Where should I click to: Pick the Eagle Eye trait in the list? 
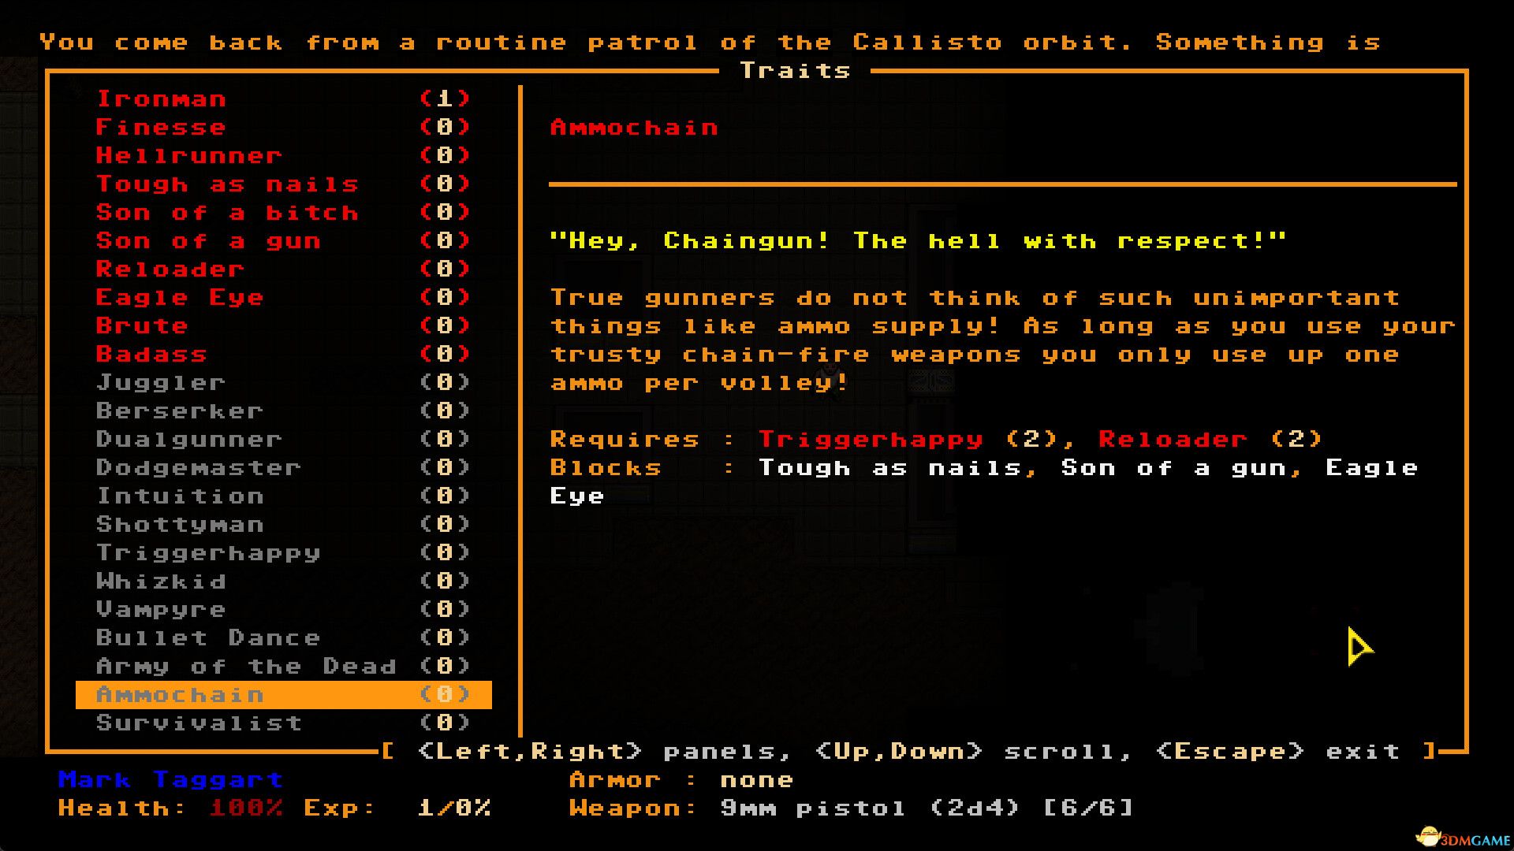(180, 298)
